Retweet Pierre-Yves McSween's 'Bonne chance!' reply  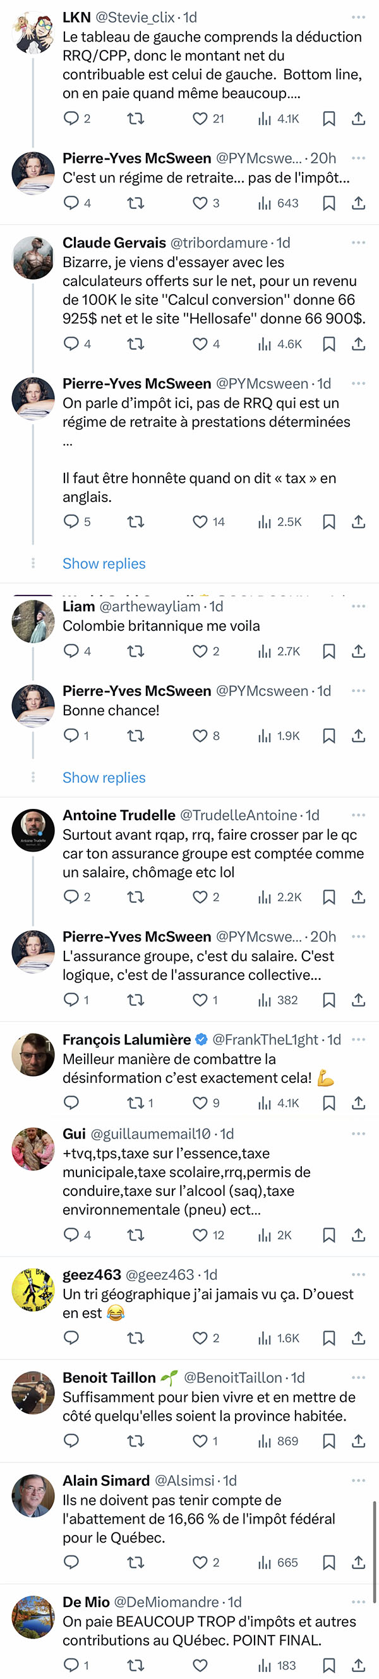click(136, 736)
